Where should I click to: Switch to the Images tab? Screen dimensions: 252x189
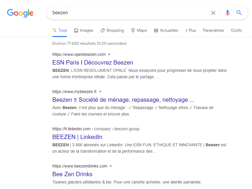tap(84, 30)
